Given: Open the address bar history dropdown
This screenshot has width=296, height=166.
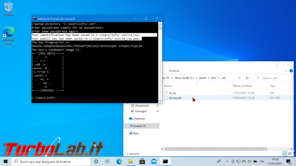Looking at the screenshot, I should pos(239,78).
